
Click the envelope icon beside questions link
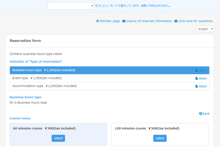point(176,21)
